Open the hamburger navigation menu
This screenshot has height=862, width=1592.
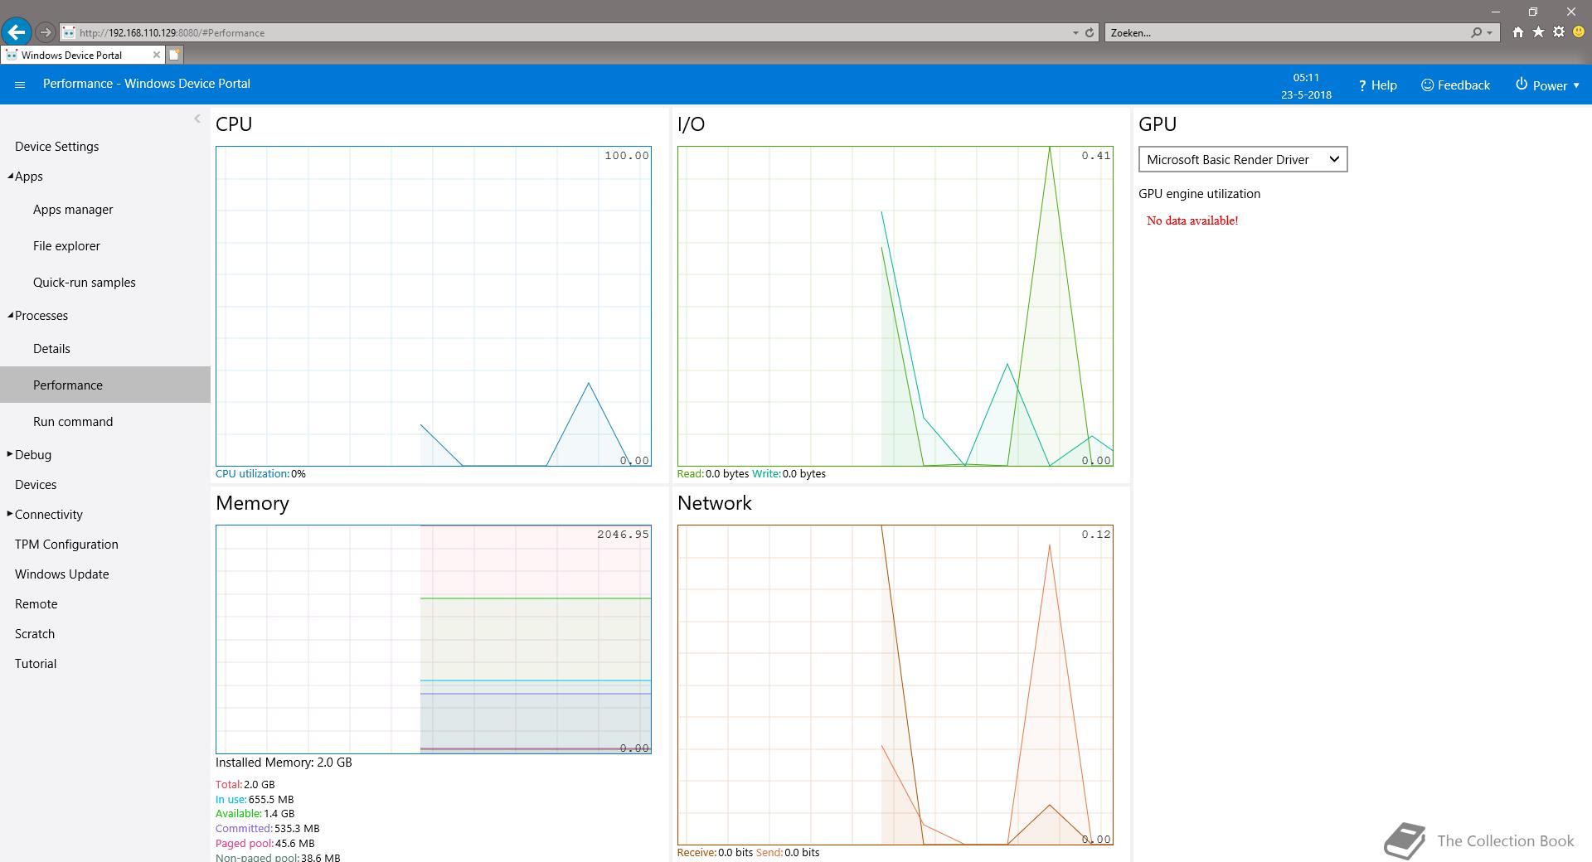pos(20,85)
